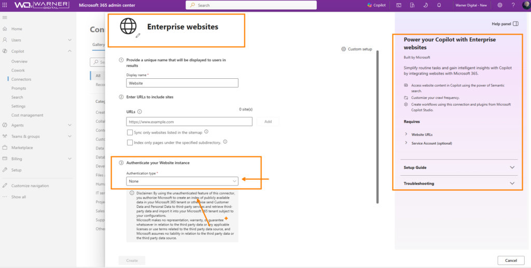Select the All category filter
This screenshot has height=268, width=531.
[98, 76]
